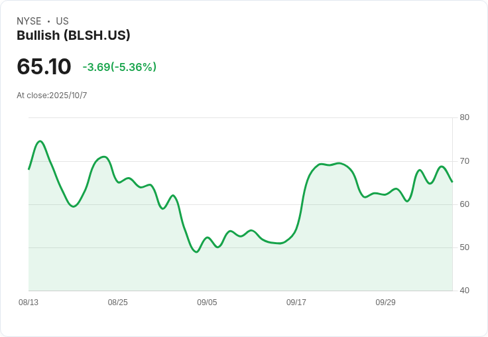
Task: Click the rightmost end of the price line
Action: 452,182
